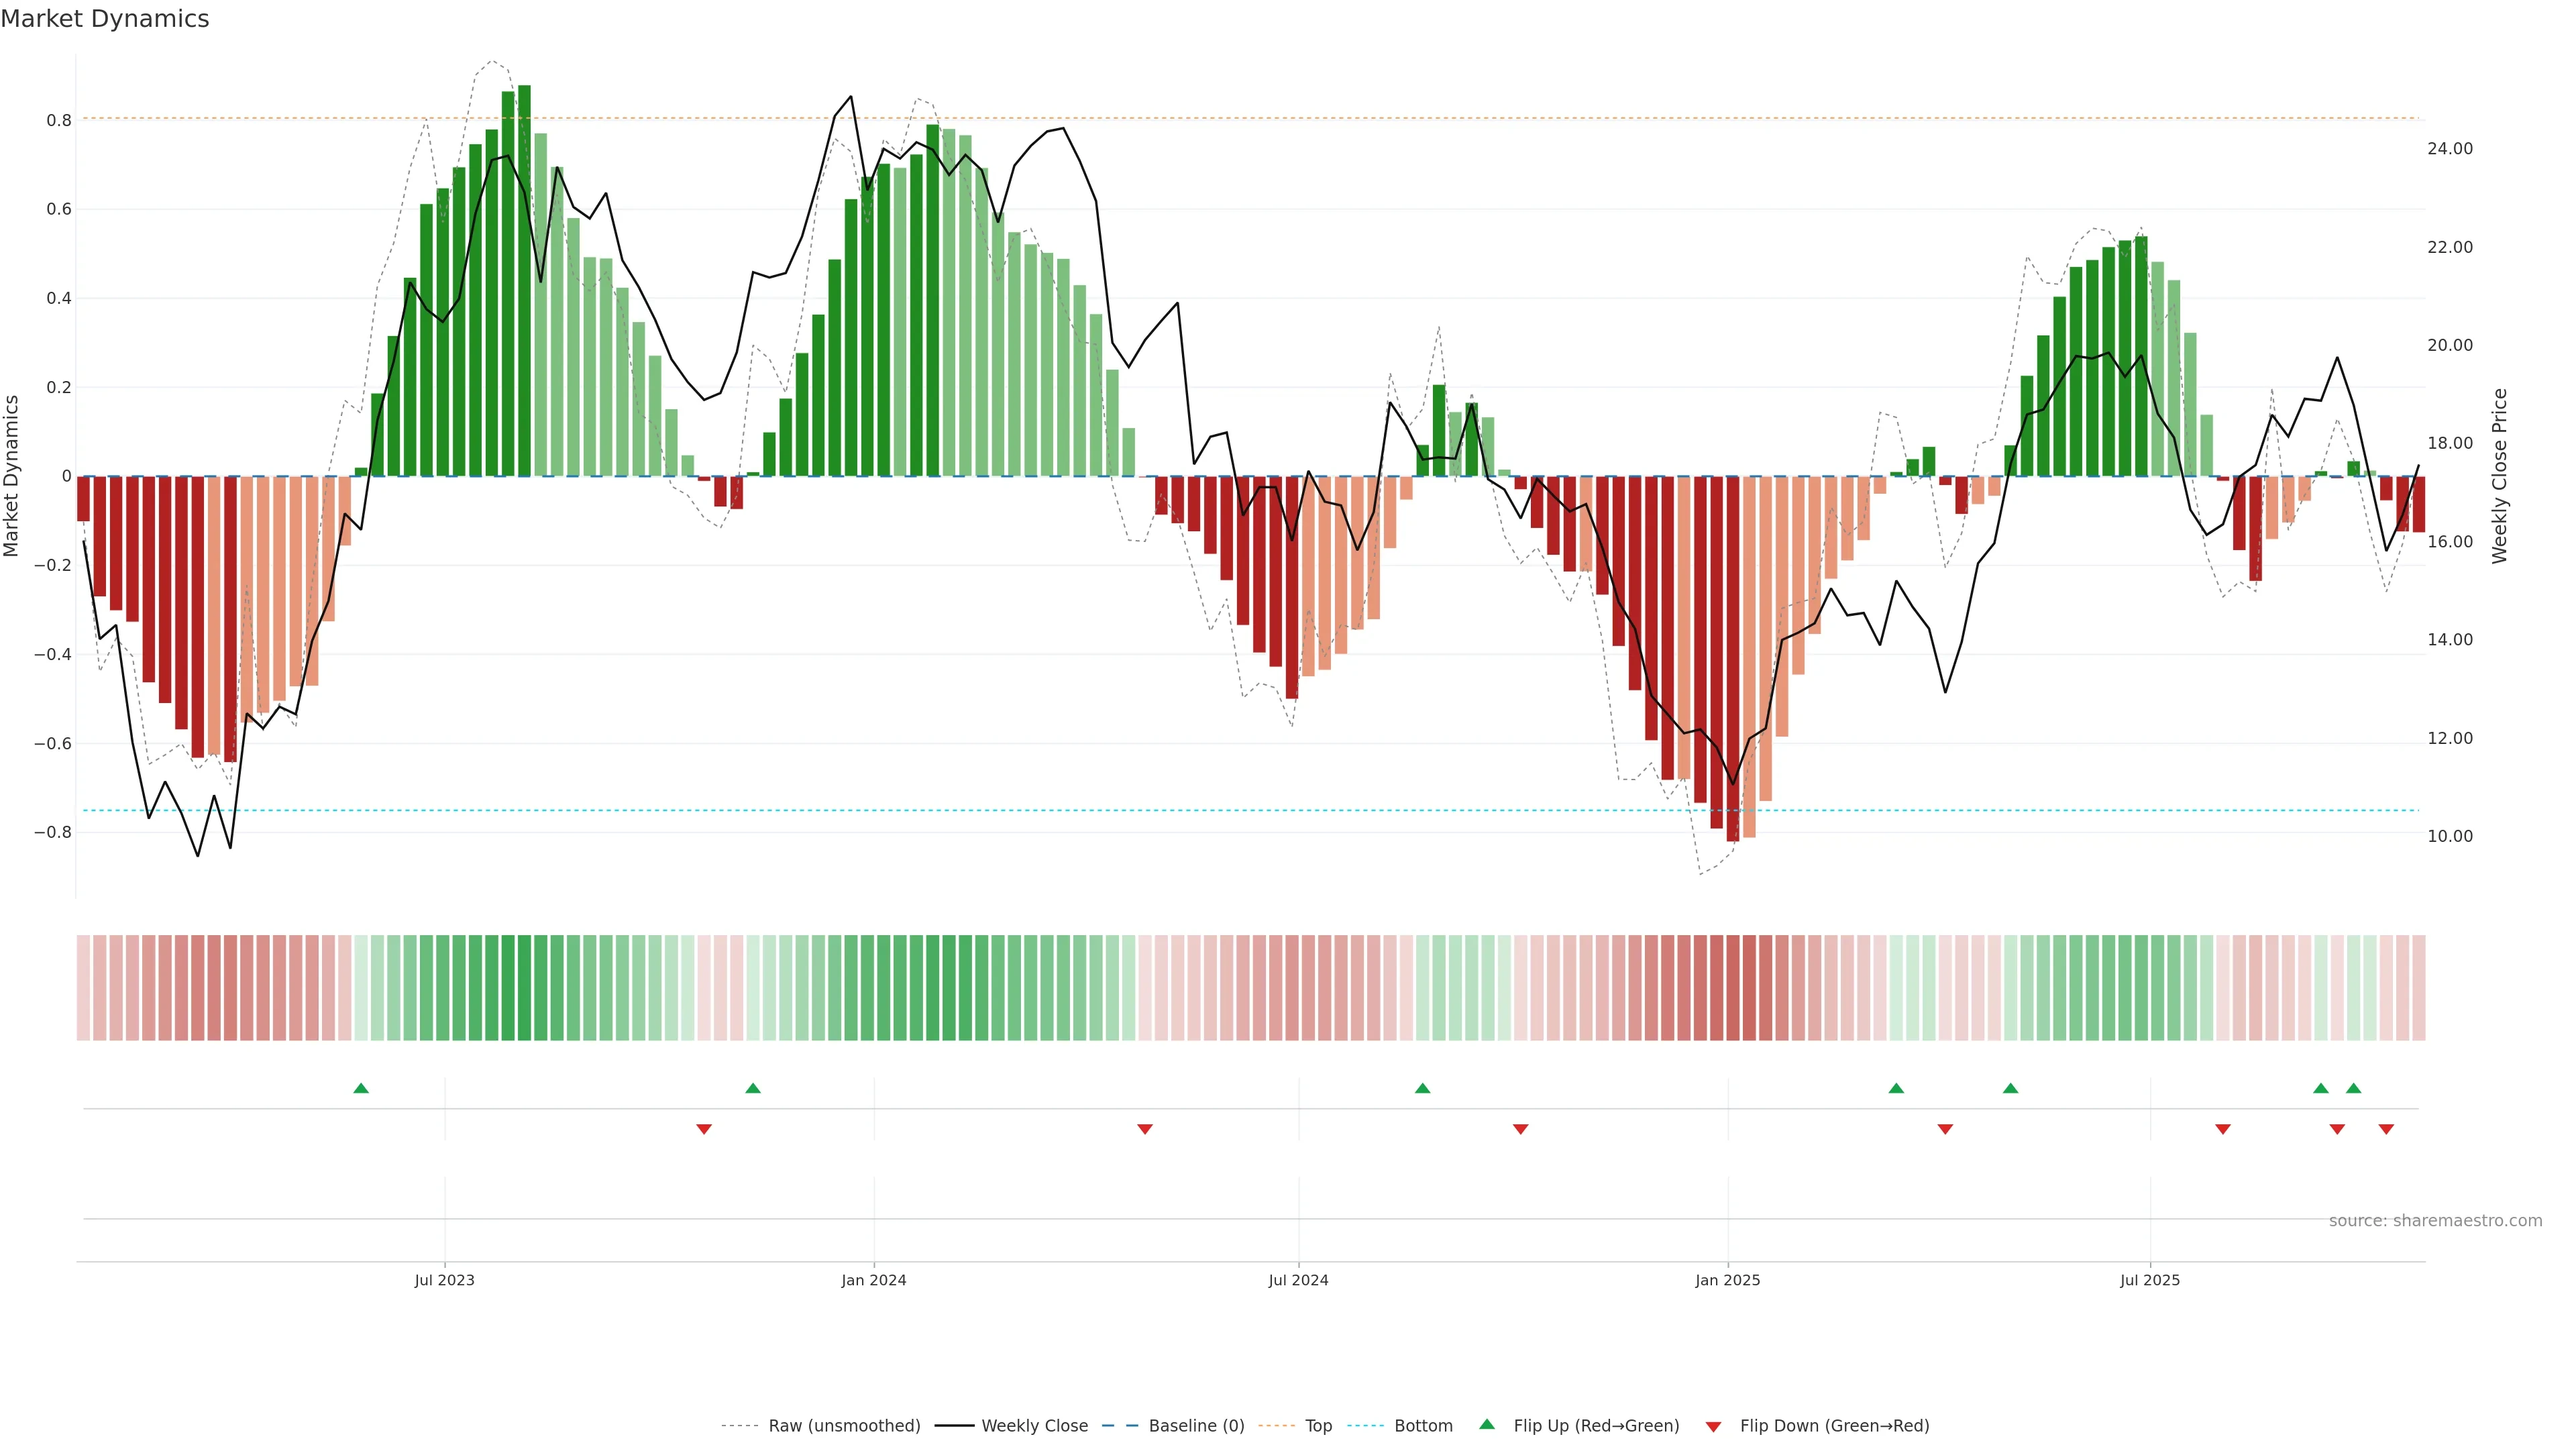
Task: Click the Weekly Close Price axis title
Action: coord(2499,476)
